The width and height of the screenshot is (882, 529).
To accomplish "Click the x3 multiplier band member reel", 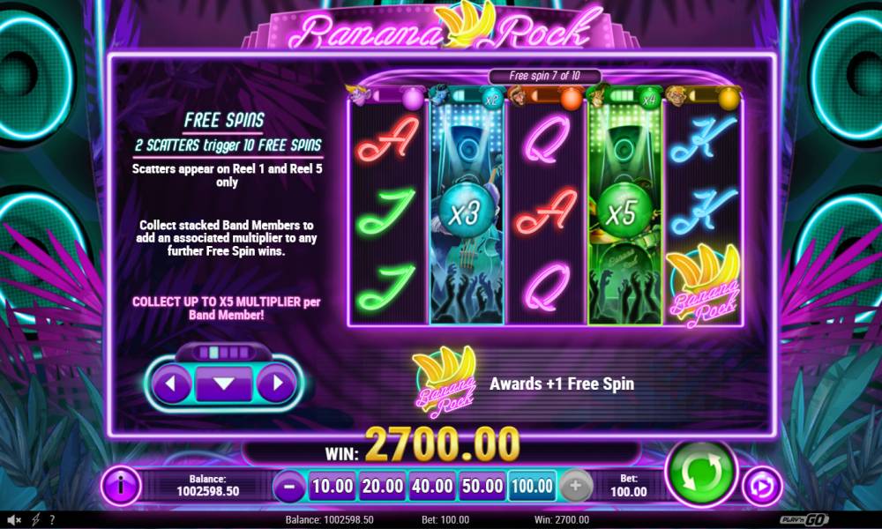I will coord(467,213).
